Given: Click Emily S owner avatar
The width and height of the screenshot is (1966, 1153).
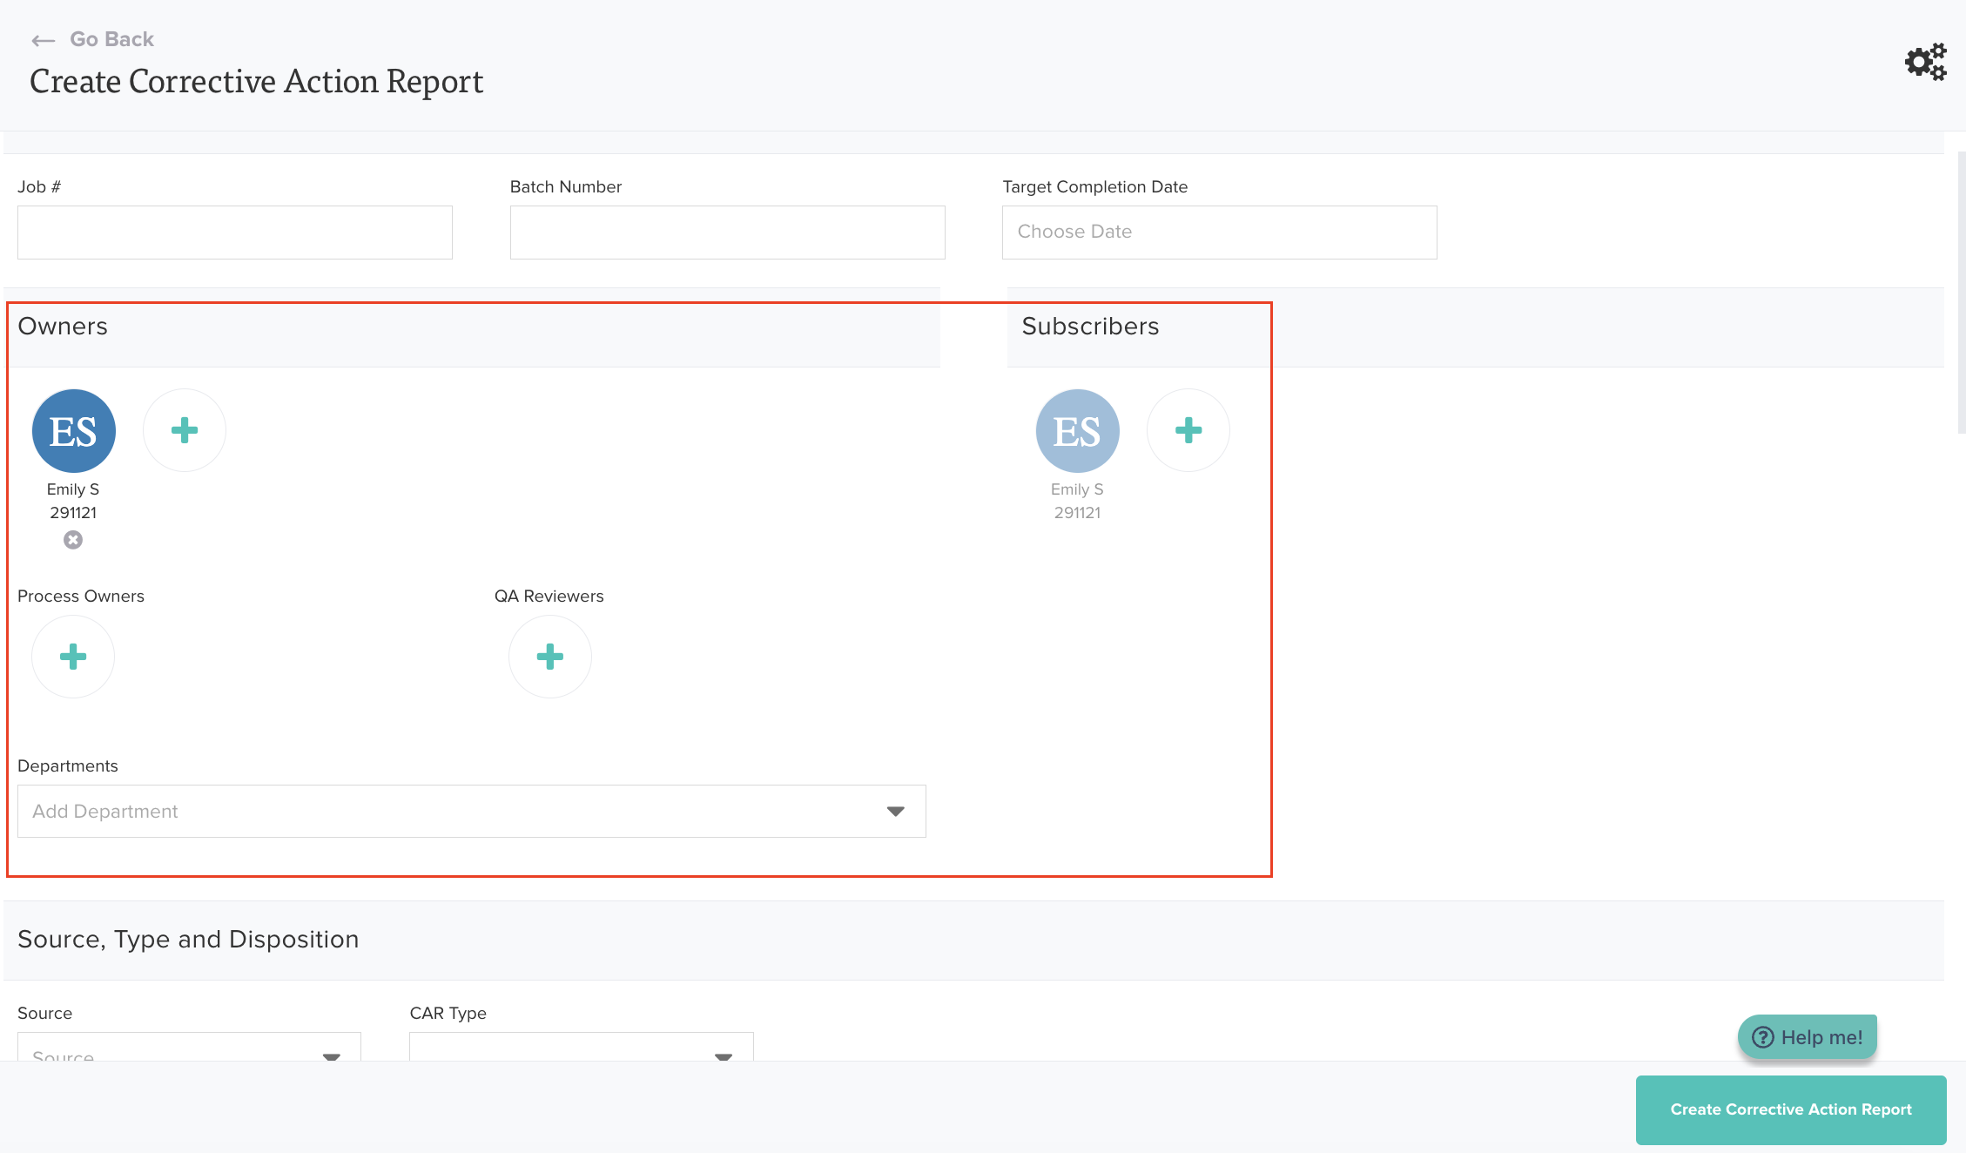Looking at the screenshot, I should click(x=73, y=431).
